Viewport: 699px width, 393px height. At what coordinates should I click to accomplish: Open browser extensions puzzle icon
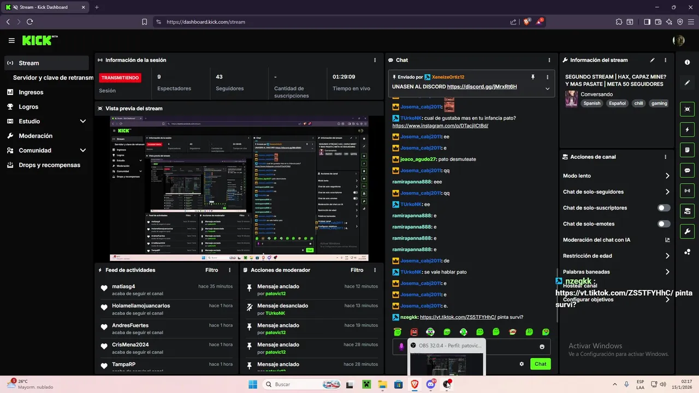point(619,22)
